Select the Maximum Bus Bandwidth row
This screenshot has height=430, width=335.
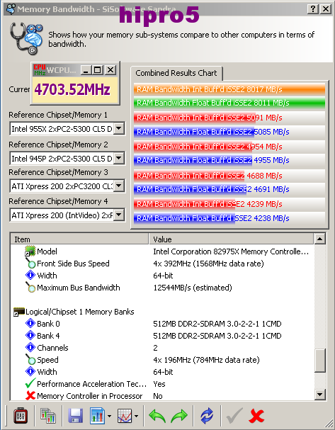click(161, 288)
